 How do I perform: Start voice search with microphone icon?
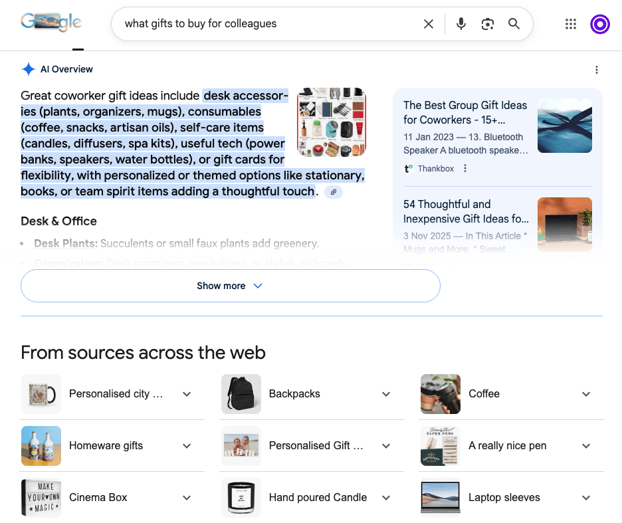pos(461,24)
